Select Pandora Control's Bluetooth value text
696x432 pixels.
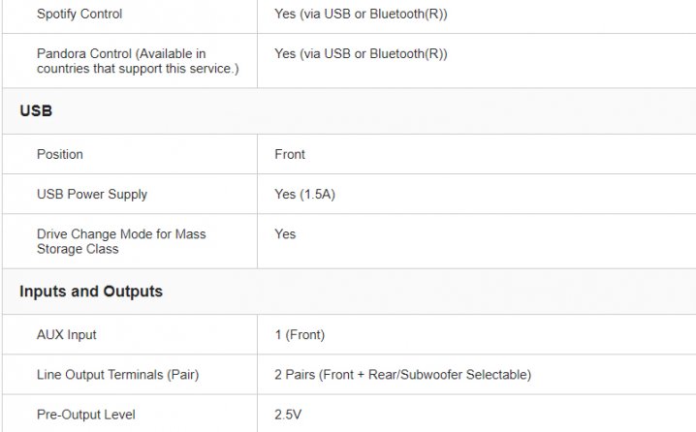tap(361, 53)
